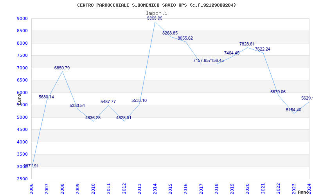This screenshot has width=313, height=196.
Task: Click the 7828.61 data point label
Action: [x=247, y=44]
